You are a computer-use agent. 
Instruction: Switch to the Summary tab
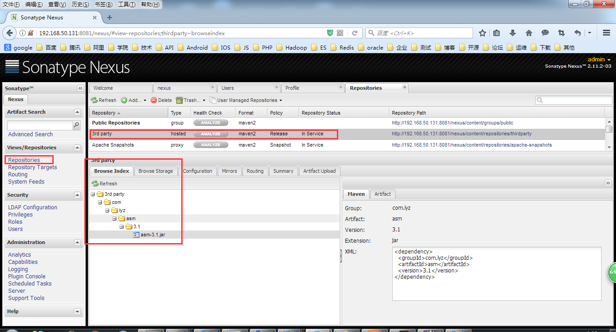pos(283,171)
